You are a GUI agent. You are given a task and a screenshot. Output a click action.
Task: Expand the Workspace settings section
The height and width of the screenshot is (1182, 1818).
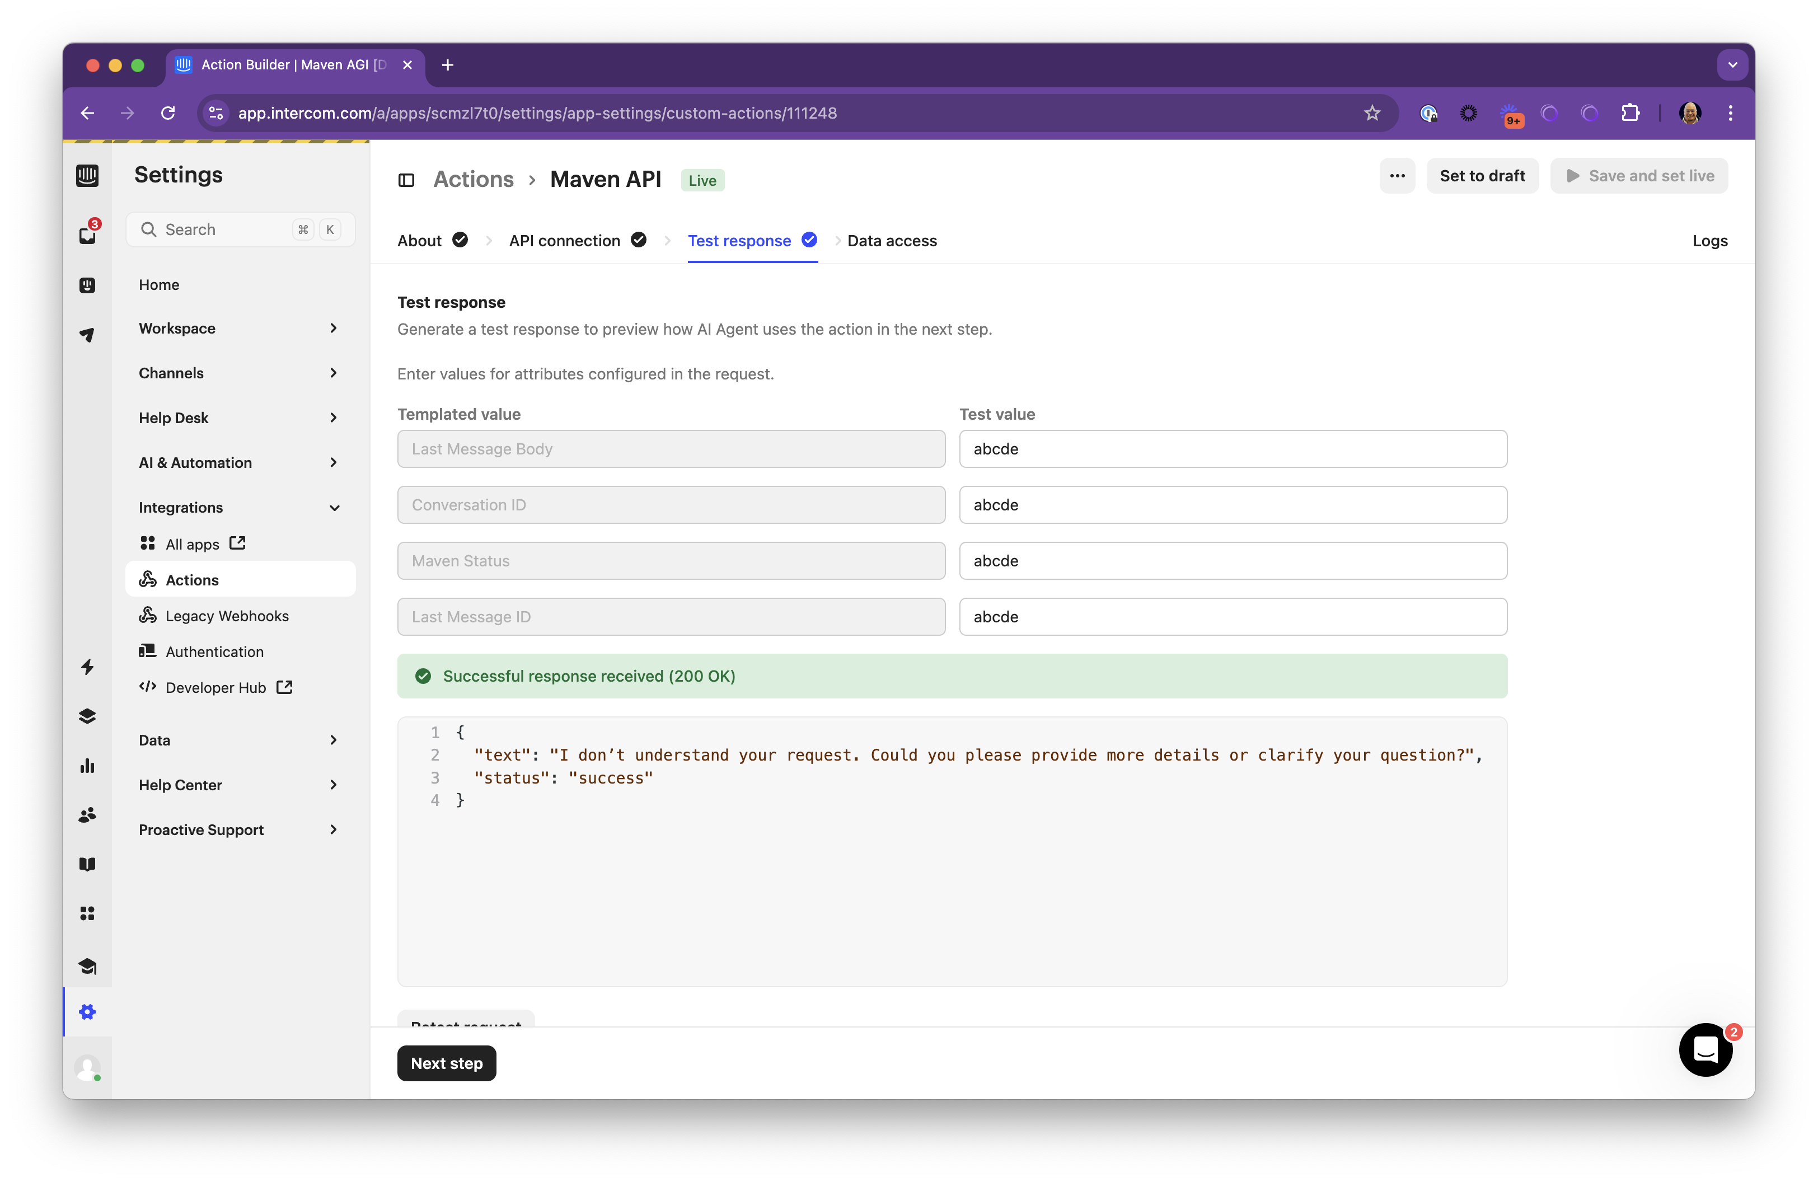coord(239,329)
